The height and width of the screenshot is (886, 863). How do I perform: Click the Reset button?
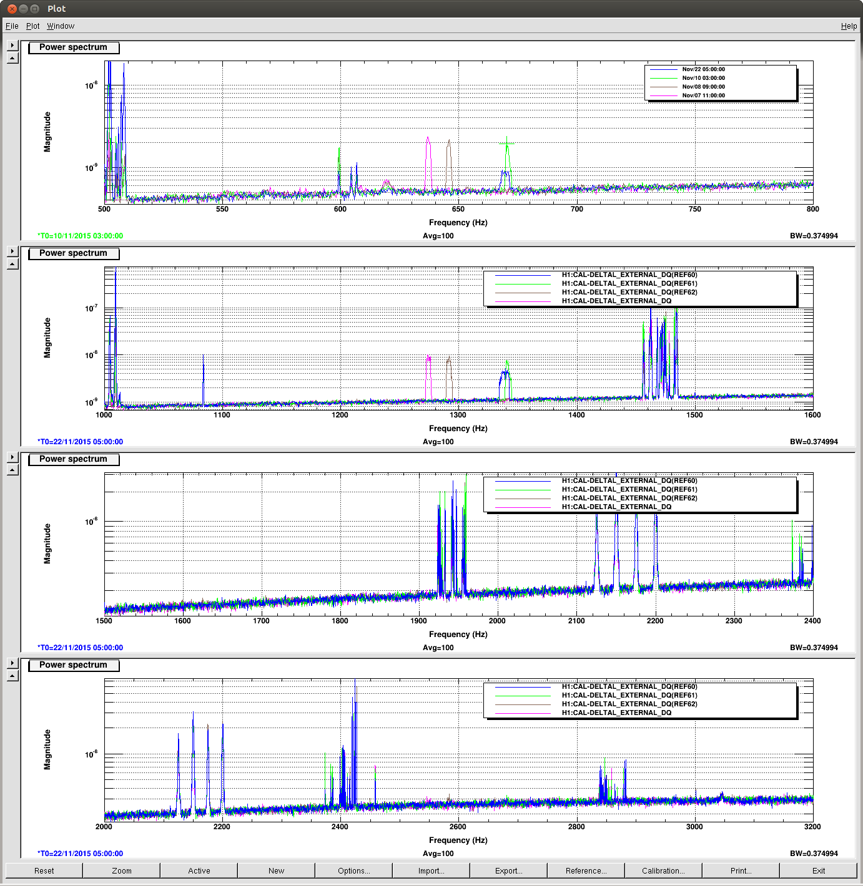tap(44, 870)
